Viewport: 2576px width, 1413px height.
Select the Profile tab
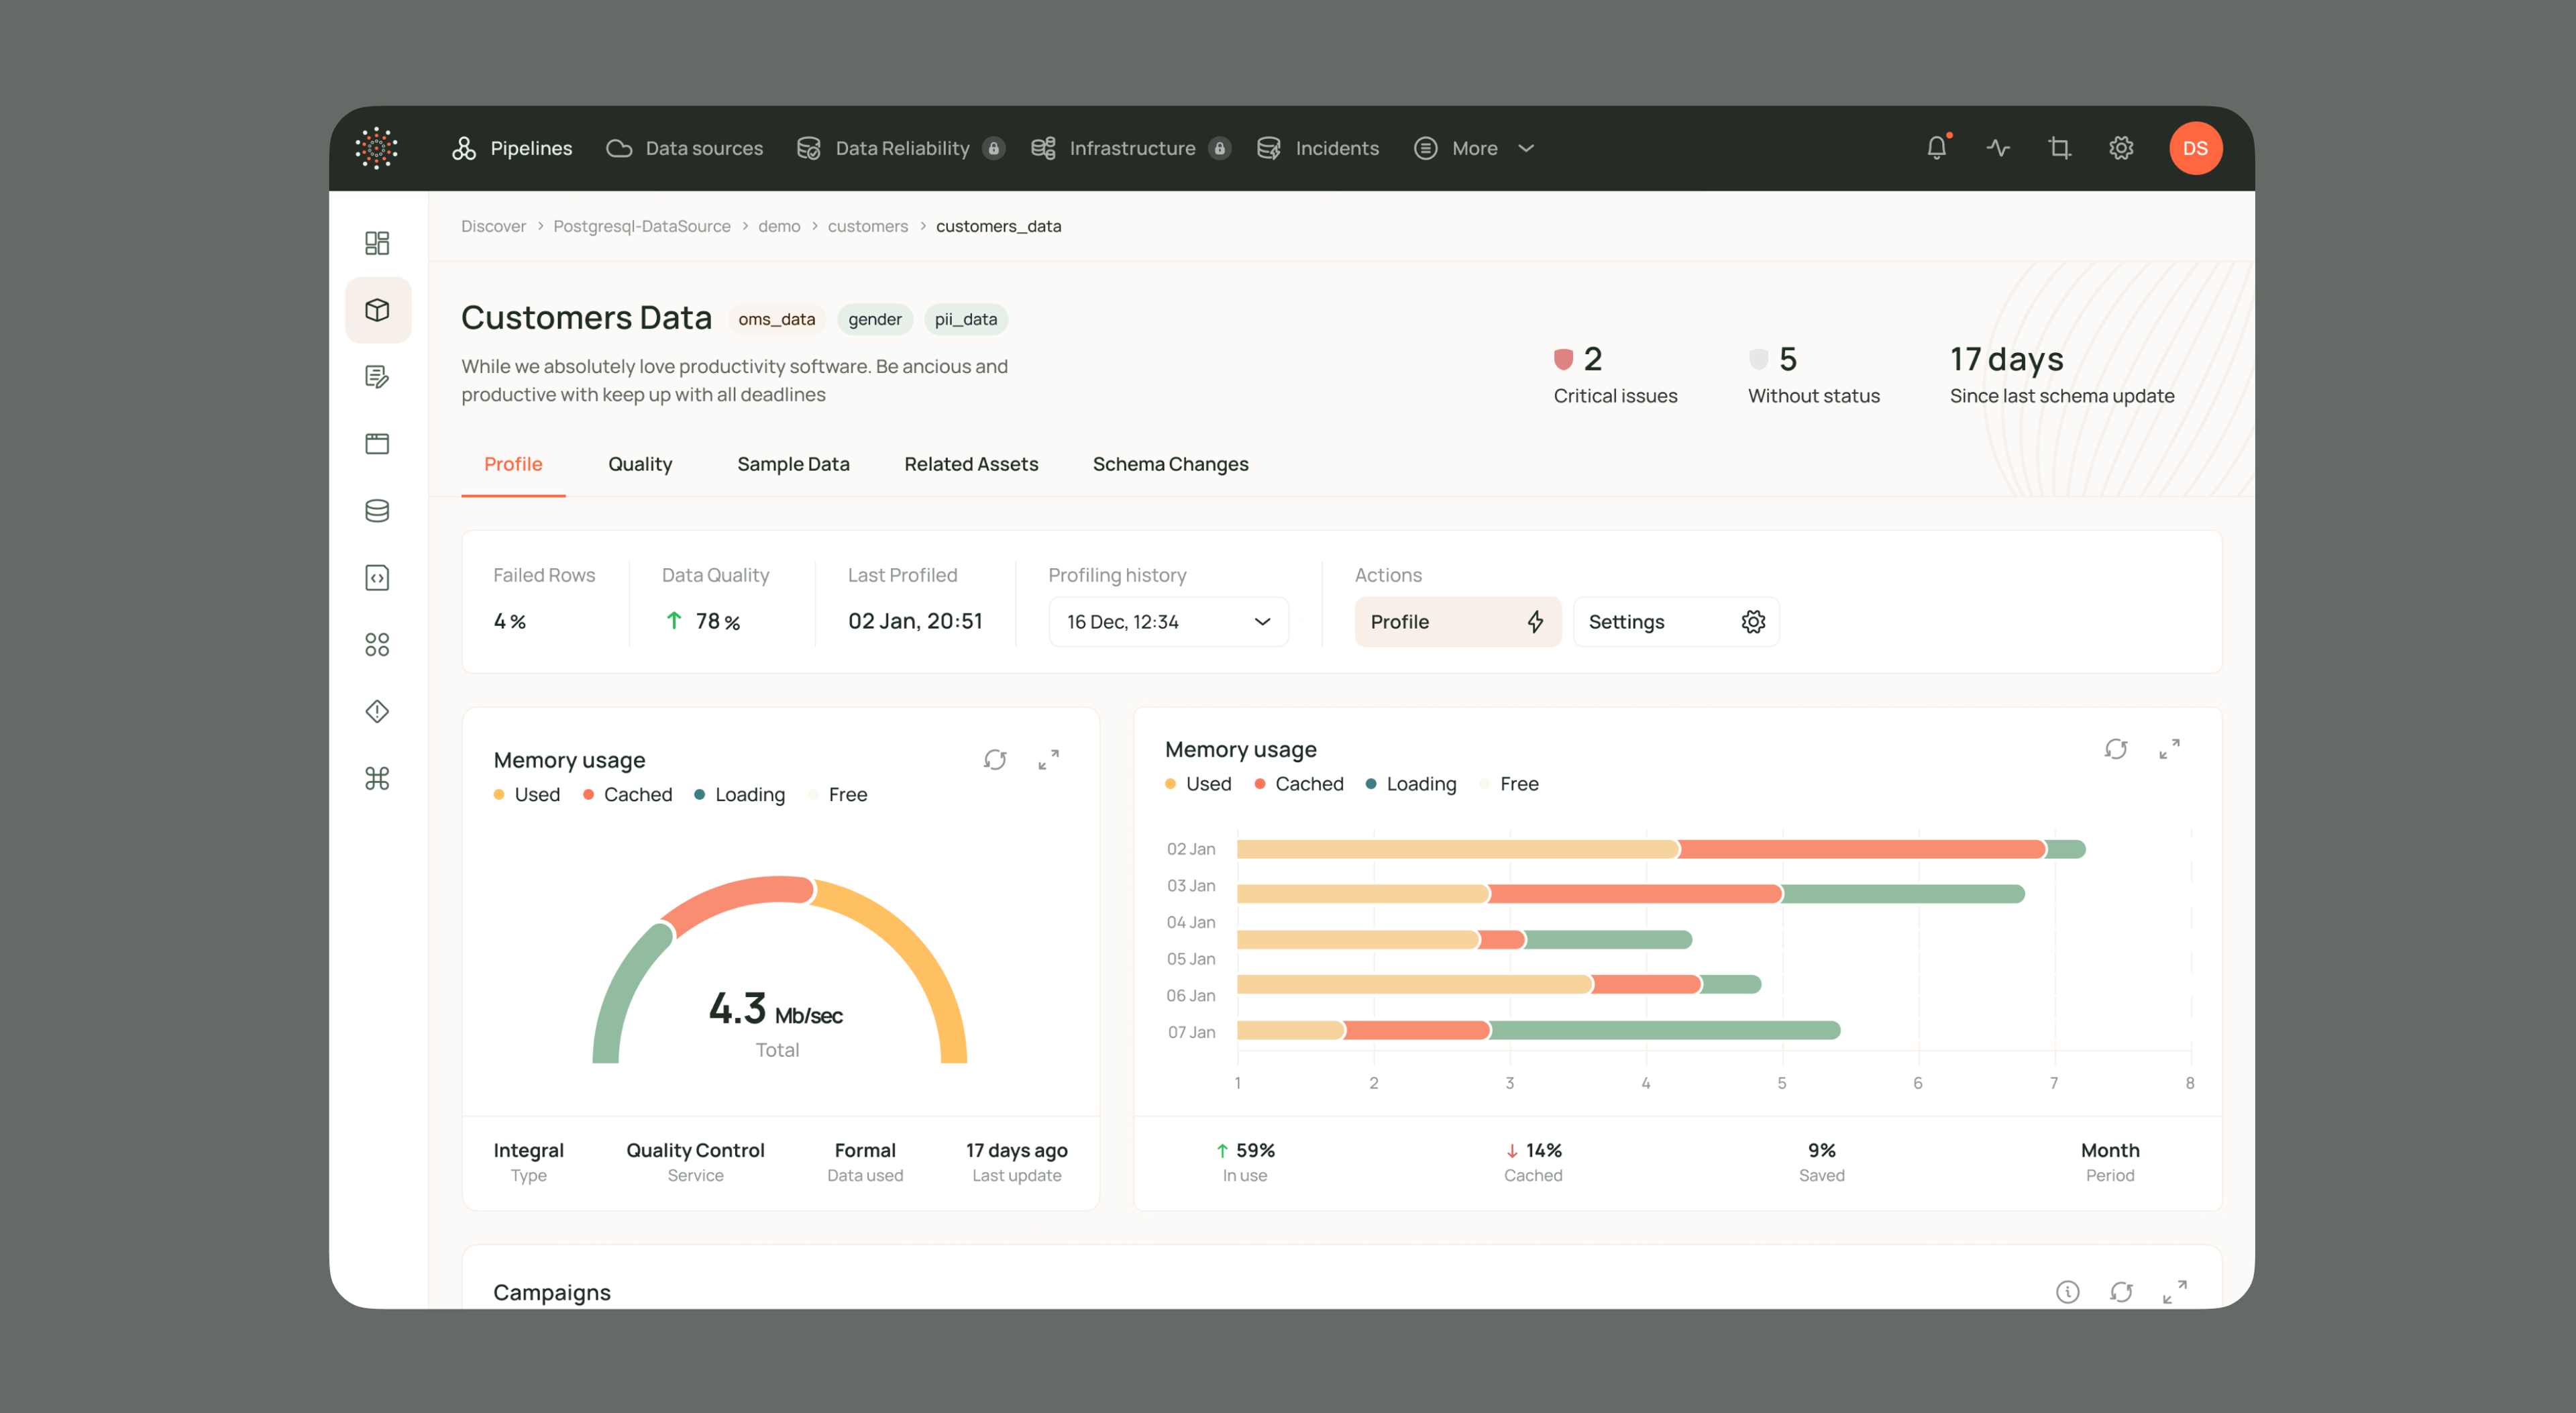coord(513,464)
